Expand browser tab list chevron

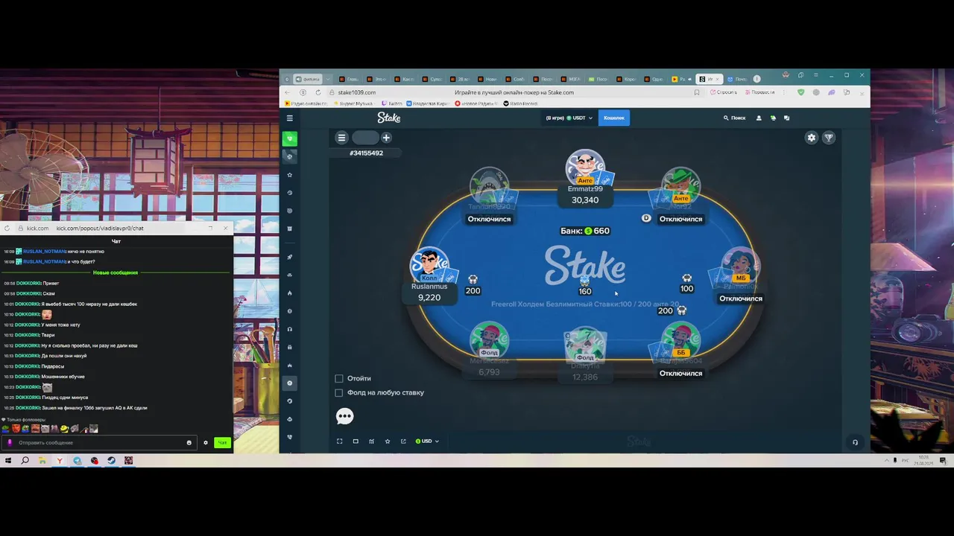click(x=328, y=79)
